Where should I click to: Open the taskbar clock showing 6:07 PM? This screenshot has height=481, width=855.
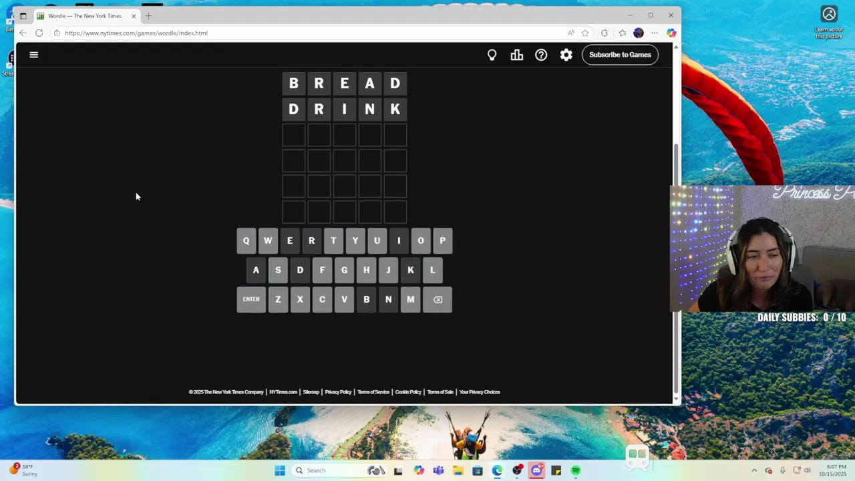click(836, 470)
